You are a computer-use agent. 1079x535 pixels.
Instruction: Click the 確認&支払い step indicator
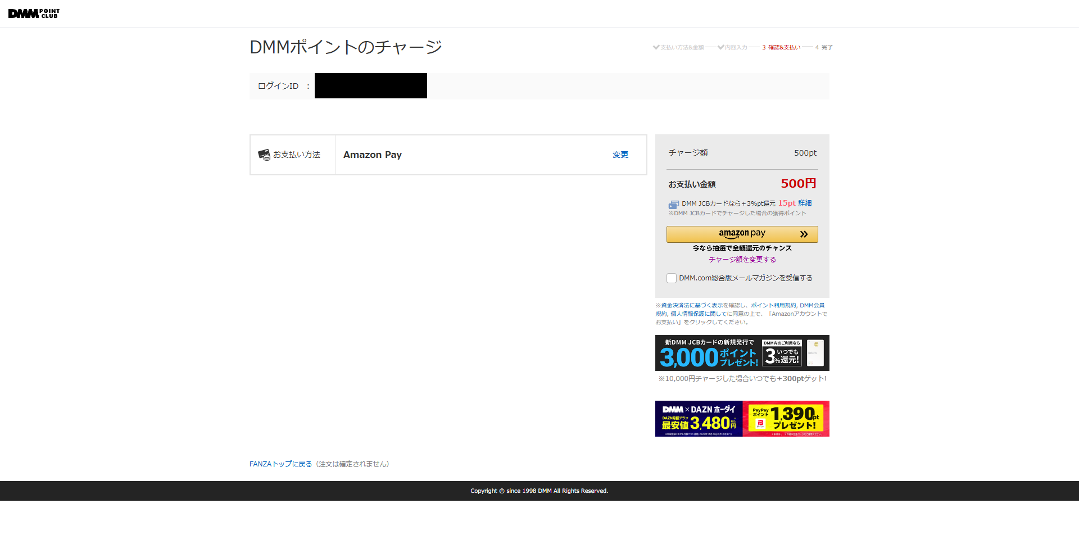[781, 48]
